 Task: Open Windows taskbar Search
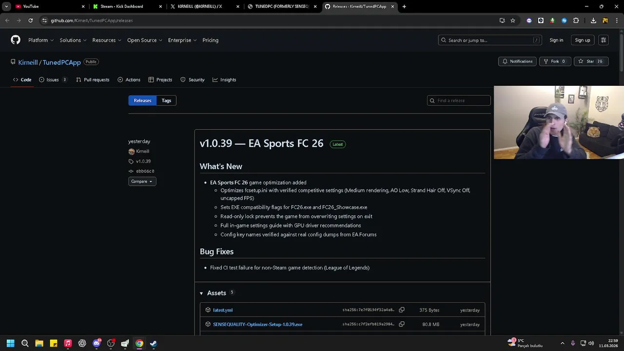(25, 343)
